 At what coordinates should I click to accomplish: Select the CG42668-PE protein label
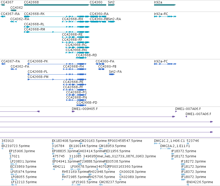point(73,82)
